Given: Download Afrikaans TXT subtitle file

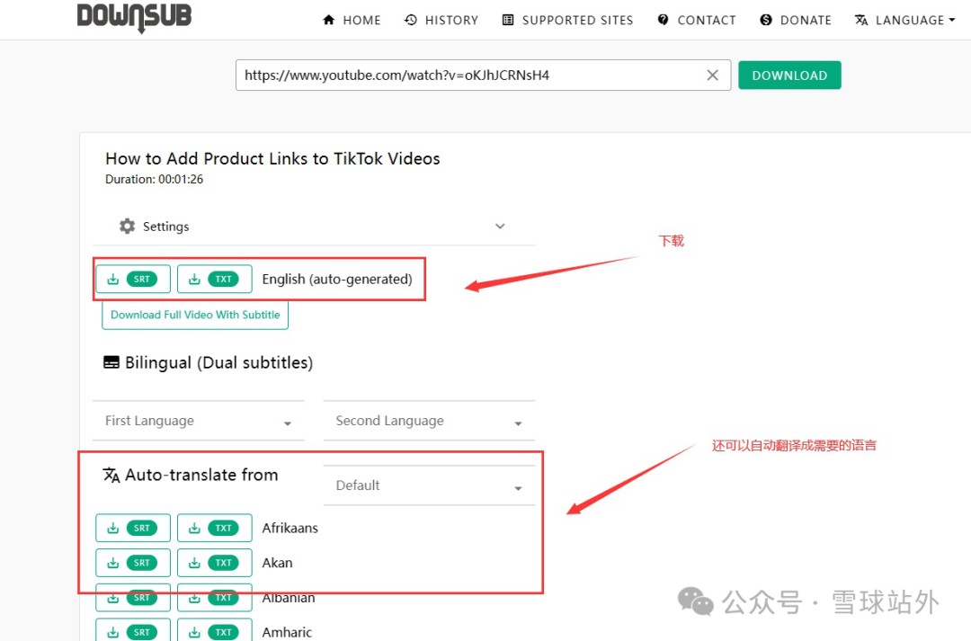Looking at the screenshot, I should point(214,528).
